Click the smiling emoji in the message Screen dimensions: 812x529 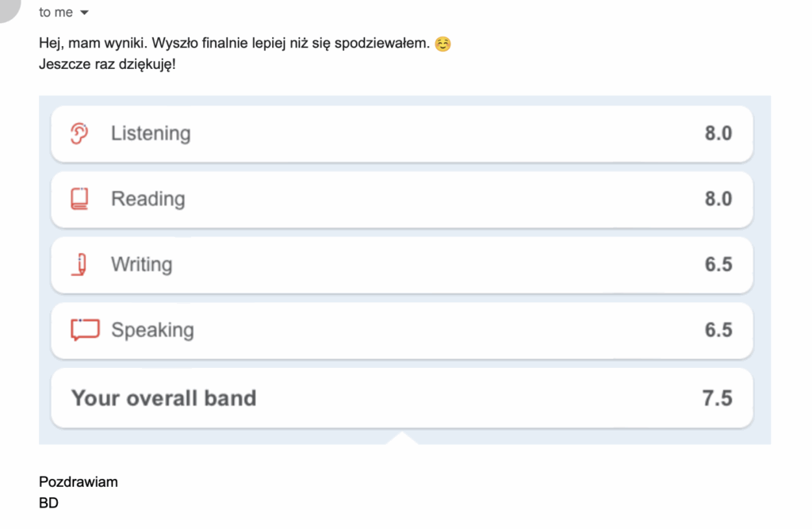point(442,44)
